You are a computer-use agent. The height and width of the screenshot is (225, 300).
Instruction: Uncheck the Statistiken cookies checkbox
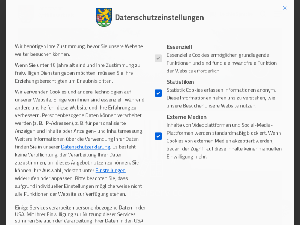pyautogui.click(x=158, y=93)
